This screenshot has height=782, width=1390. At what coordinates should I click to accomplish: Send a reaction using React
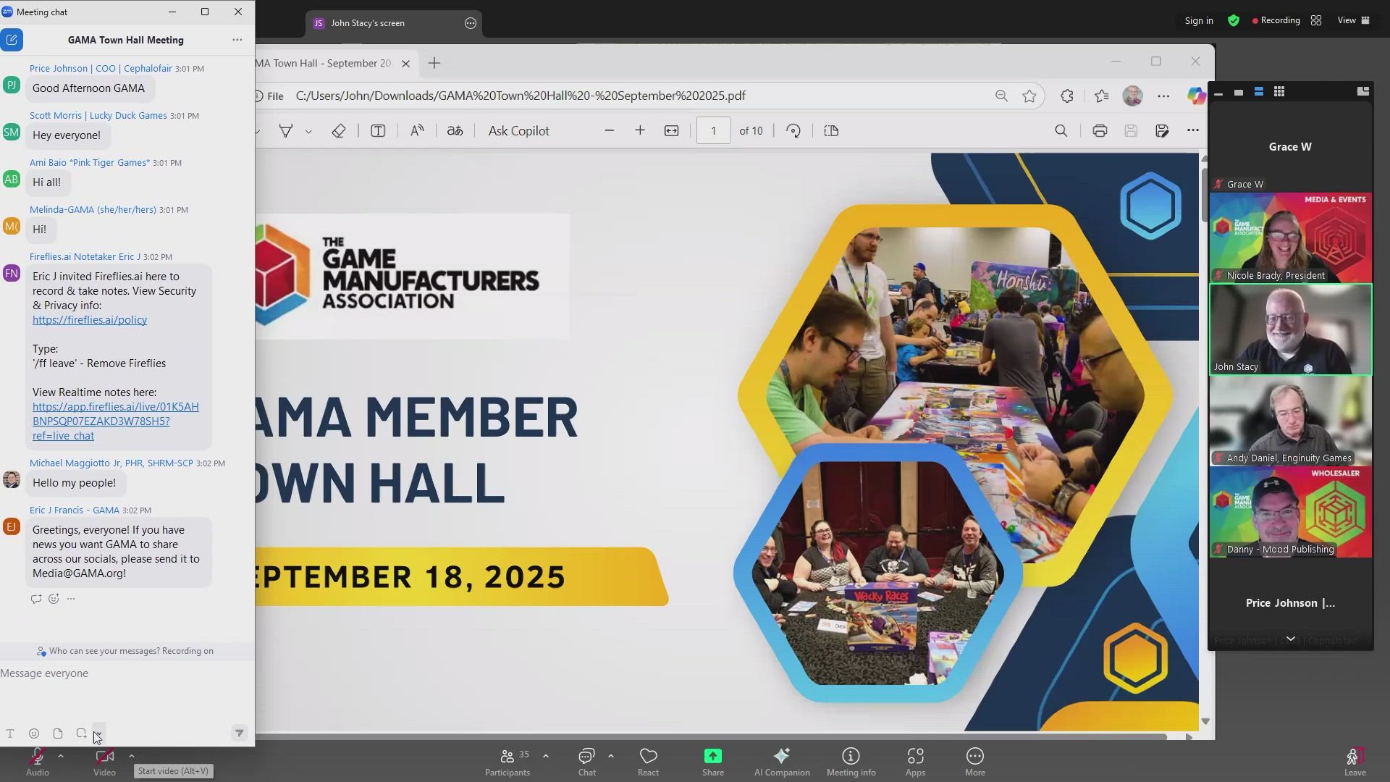pyautogui.click(x=648, y=760)
